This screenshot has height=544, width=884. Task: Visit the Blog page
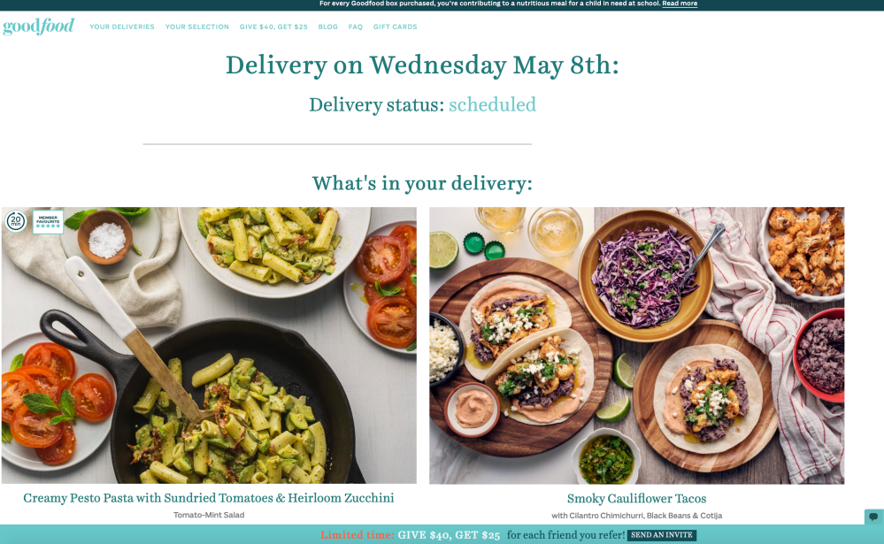point(327,27)
